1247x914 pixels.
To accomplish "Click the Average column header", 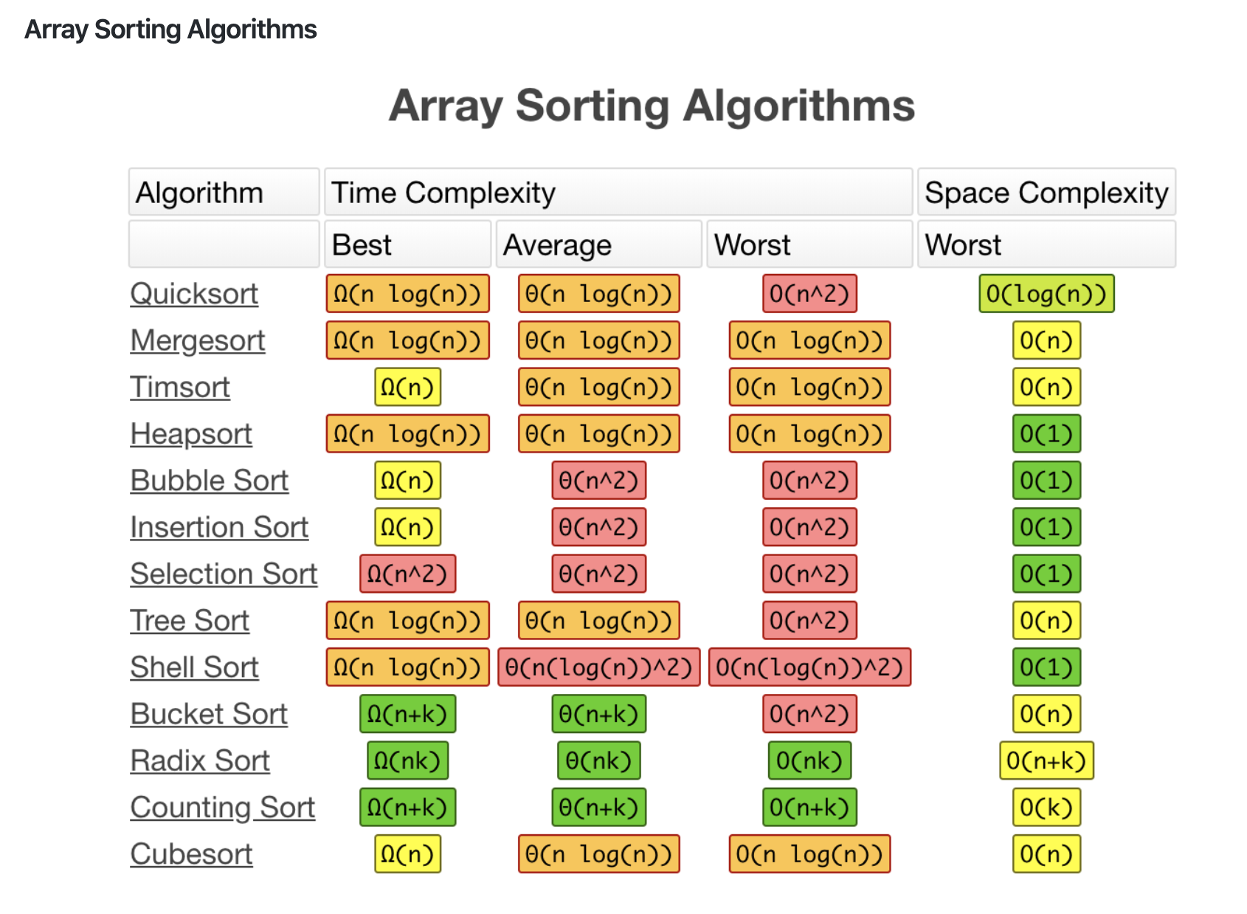I will click(598, 245).
